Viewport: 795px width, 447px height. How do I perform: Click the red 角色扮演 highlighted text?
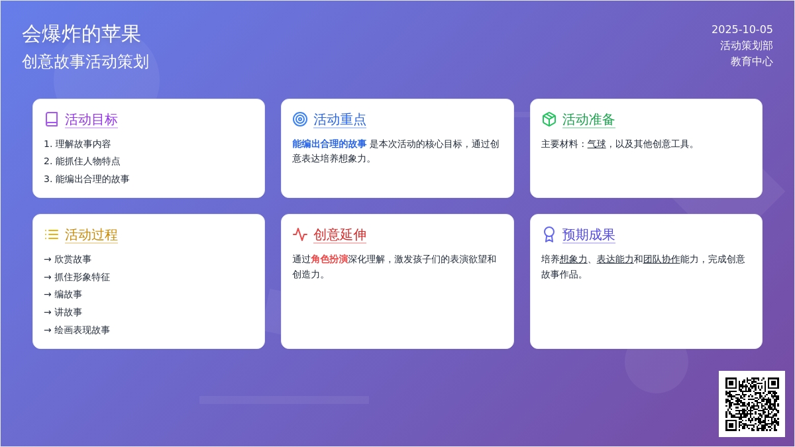pos(329,259)
